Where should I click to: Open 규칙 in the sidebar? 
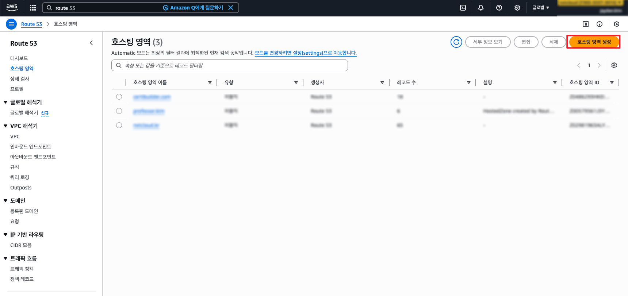click(x=15, y=167)
